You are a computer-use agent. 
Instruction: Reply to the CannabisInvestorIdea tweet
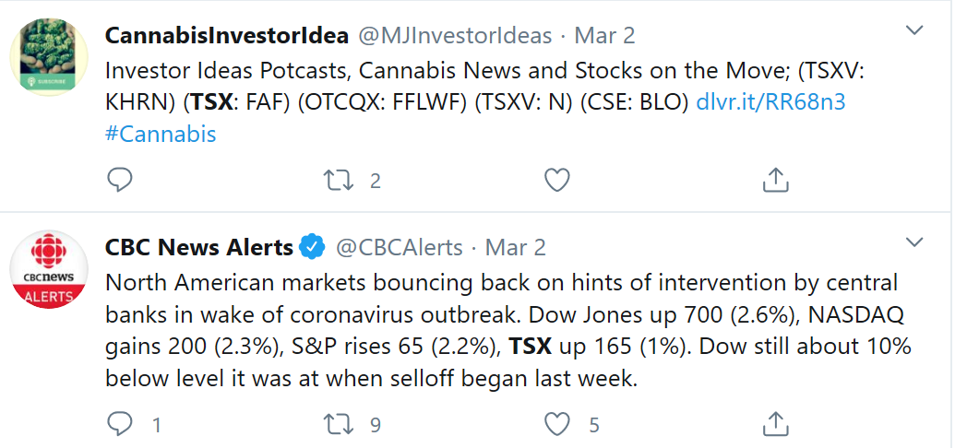[120, 180]
